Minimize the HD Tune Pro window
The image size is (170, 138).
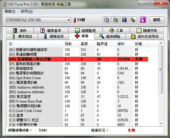pos(142,3)
